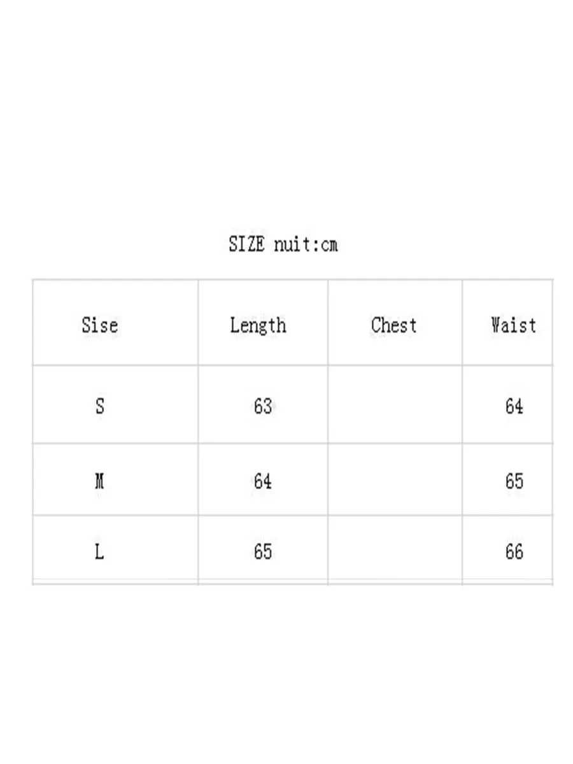Click the empty Chest cell in row S
Screen dimensions: 573x764
coord(395,405)
